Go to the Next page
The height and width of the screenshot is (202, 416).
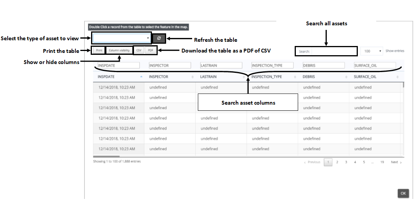click(x=396, y=162)
